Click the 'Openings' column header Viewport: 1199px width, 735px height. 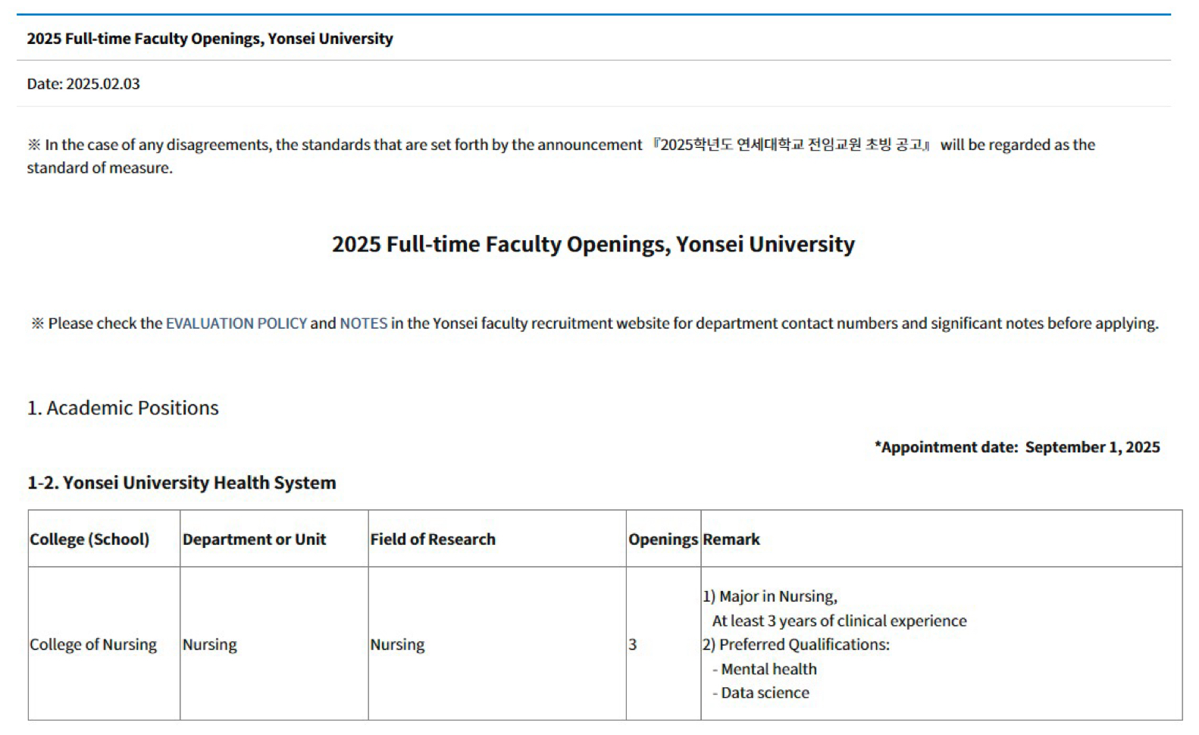[663, 540]
